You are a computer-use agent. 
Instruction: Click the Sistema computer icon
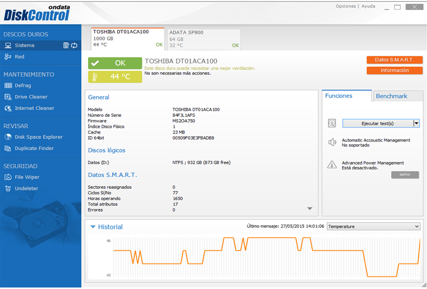8,46
